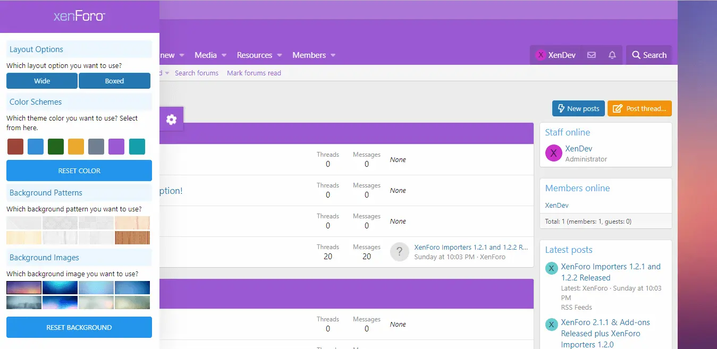717x349 pixels.
Task: Open XenDev profile under Staff online
Action: click(579, 149)
